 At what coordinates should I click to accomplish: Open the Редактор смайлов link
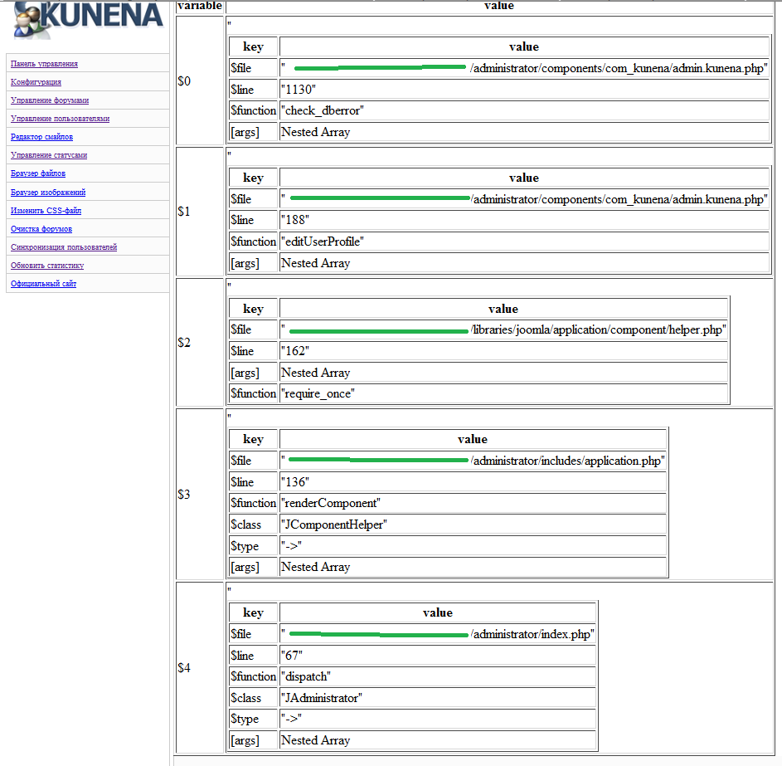coord(41,137)
